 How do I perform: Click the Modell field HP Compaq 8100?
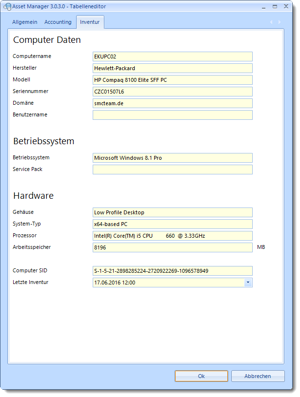[173, 80]
